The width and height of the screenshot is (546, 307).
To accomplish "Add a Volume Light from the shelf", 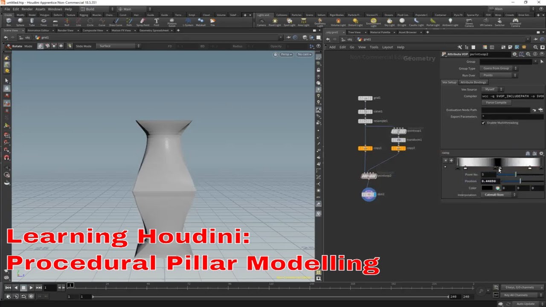I will coord(338,22).
